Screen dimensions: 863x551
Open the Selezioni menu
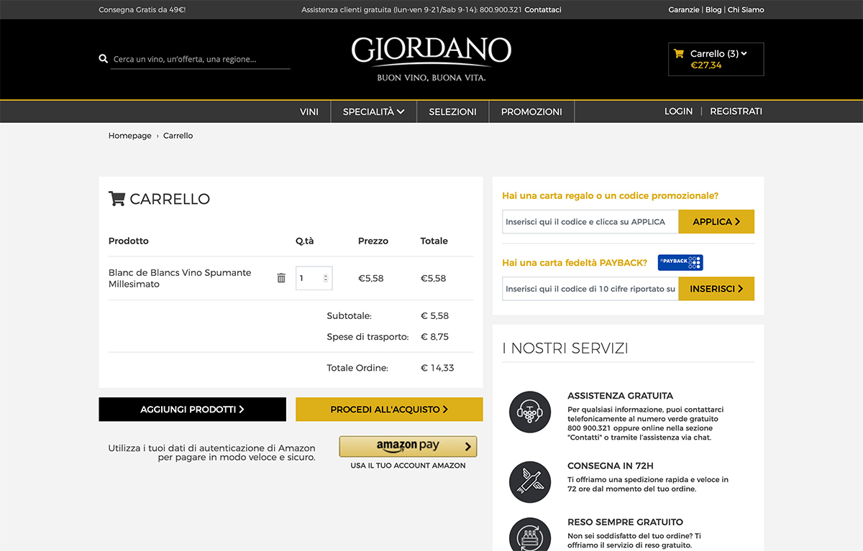click(x=452, y=111)
